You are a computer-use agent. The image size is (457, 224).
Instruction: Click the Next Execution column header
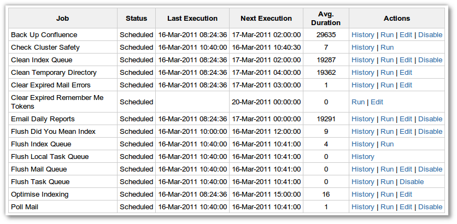(266, 19)
